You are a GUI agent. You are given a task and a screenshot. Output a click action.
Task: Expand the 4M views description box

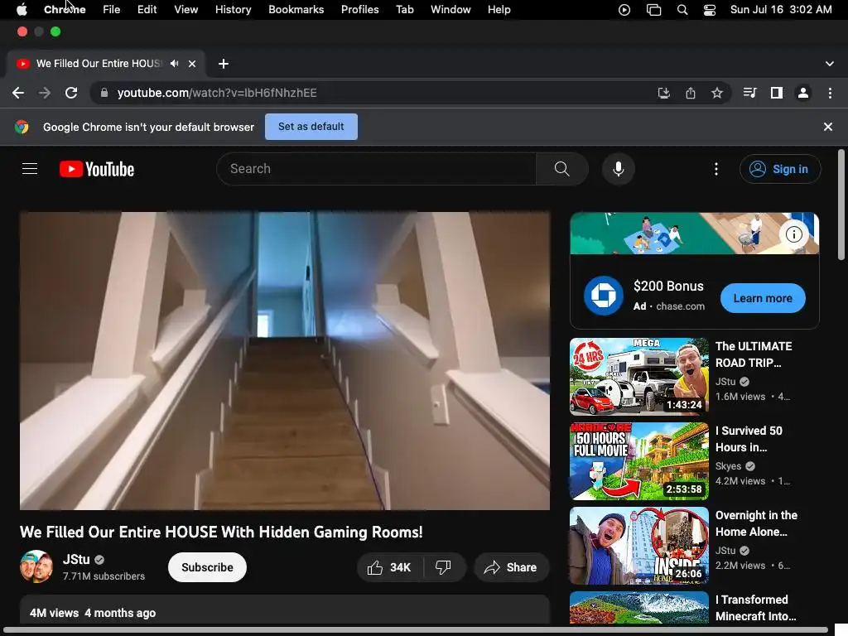coord(285,610)
